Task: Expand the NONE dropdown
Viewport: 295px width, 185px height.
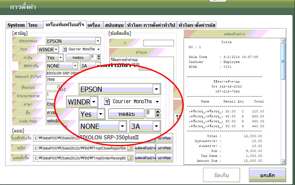Action: pos(75,66)
